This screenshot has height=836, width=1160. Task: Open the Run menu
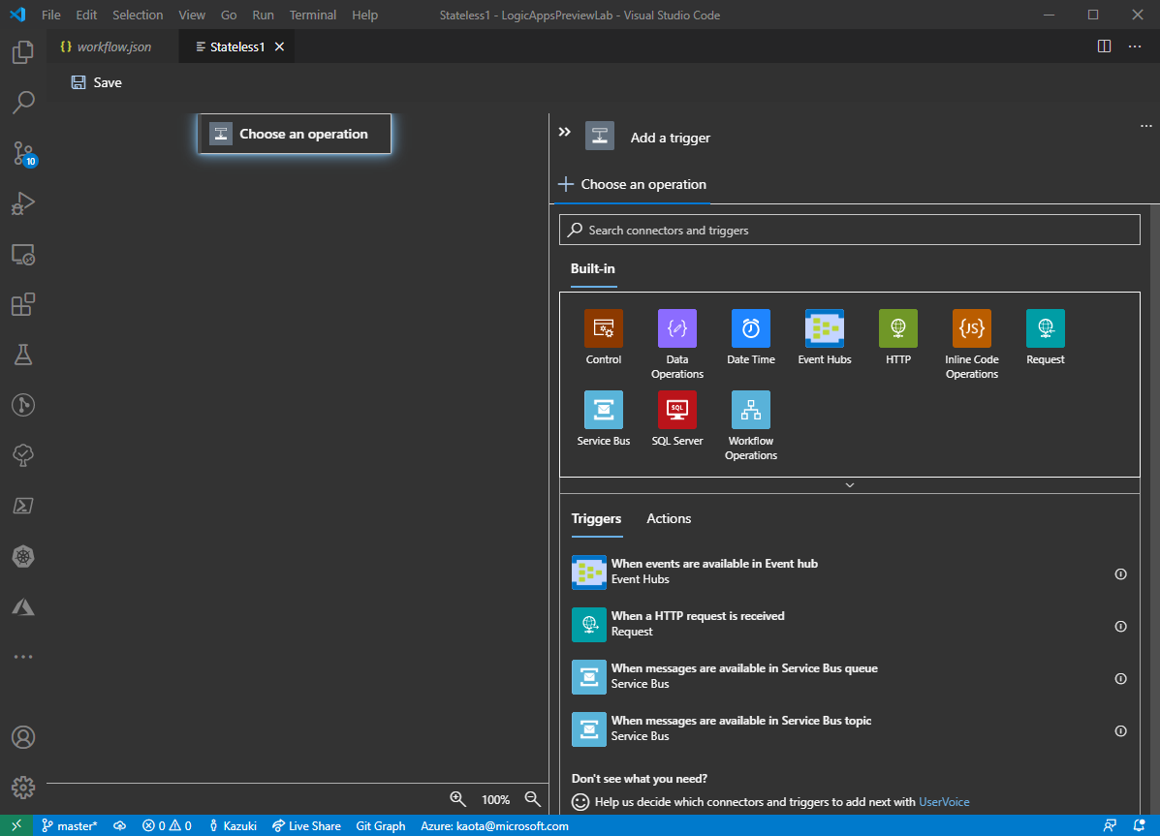point(263,15)
